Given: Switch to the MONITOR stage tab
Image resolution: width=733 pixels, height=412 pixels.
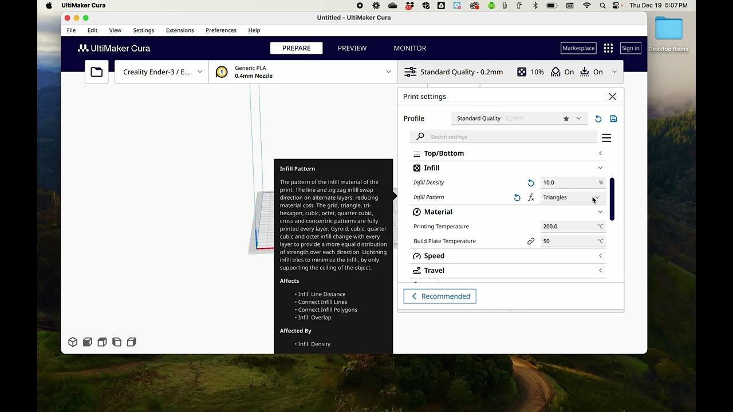Looking at the screenshot, I should (x=410, y=48).
